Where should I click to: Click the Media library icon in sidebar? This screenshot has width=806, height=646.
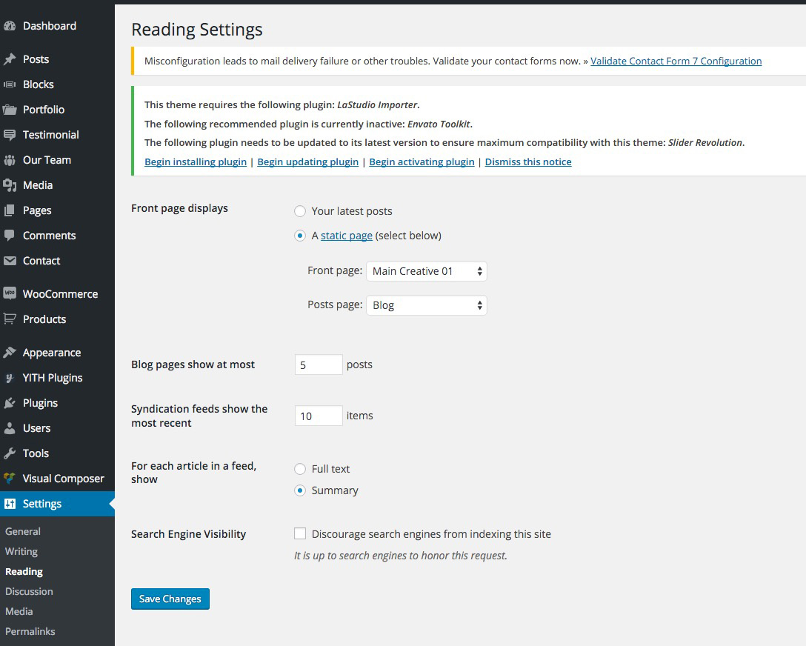[10, 185]
